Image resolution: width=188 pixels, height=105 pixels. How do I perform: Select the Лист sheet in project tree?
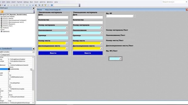[x=8, y=26]
